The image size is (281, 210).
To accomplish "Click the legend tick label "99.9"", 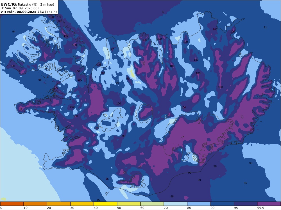I will 260,208.
